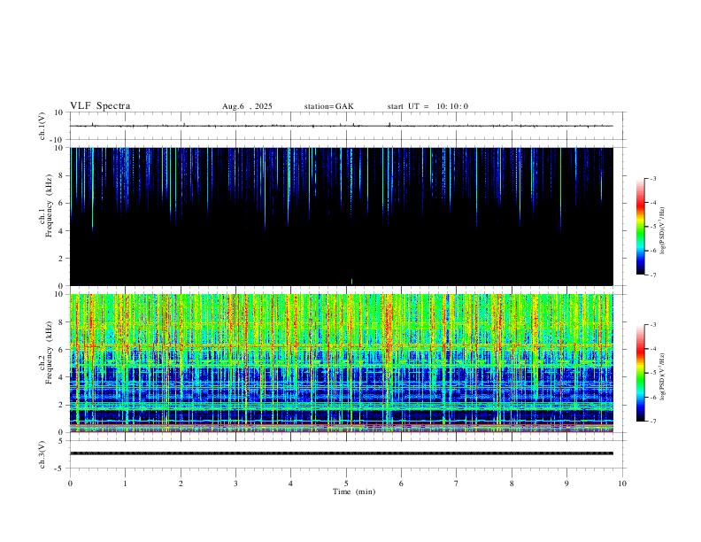The image size is (701, 542).
Task: Click the "-5" tick on ch.1 colorbar
Action: tap(652, 227)
